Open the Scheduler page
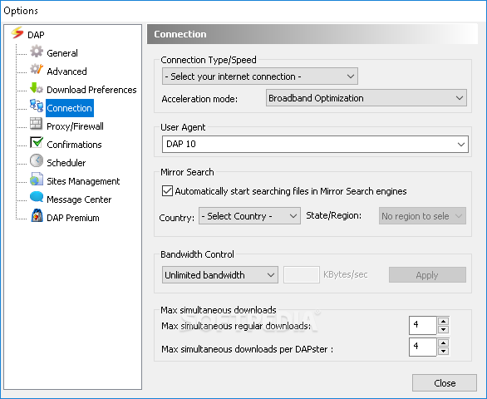 (x=66, y=163)
